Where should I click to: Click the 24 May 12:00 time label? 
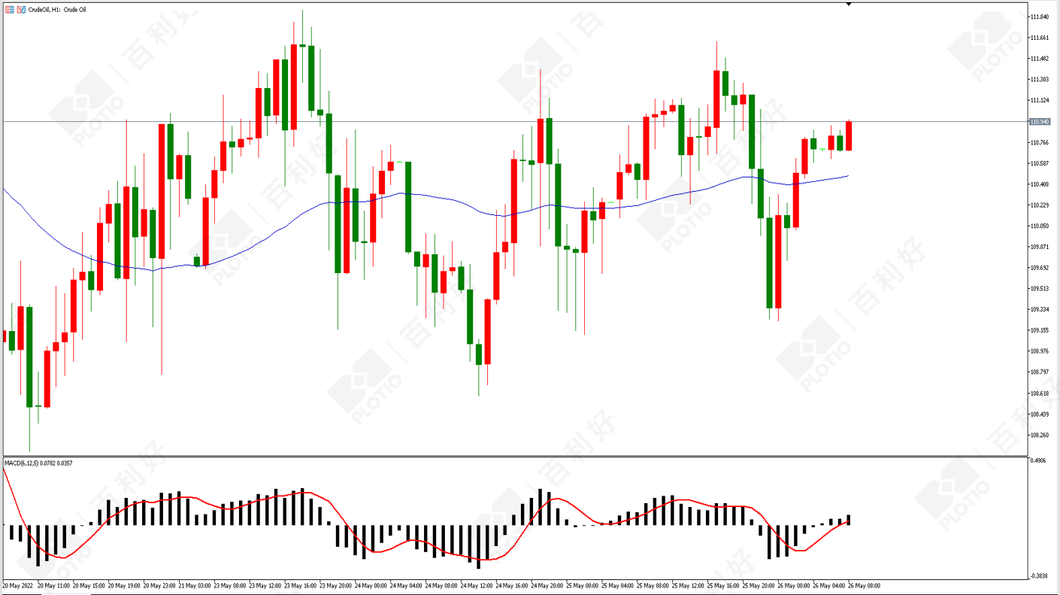(x=476, y=585)
